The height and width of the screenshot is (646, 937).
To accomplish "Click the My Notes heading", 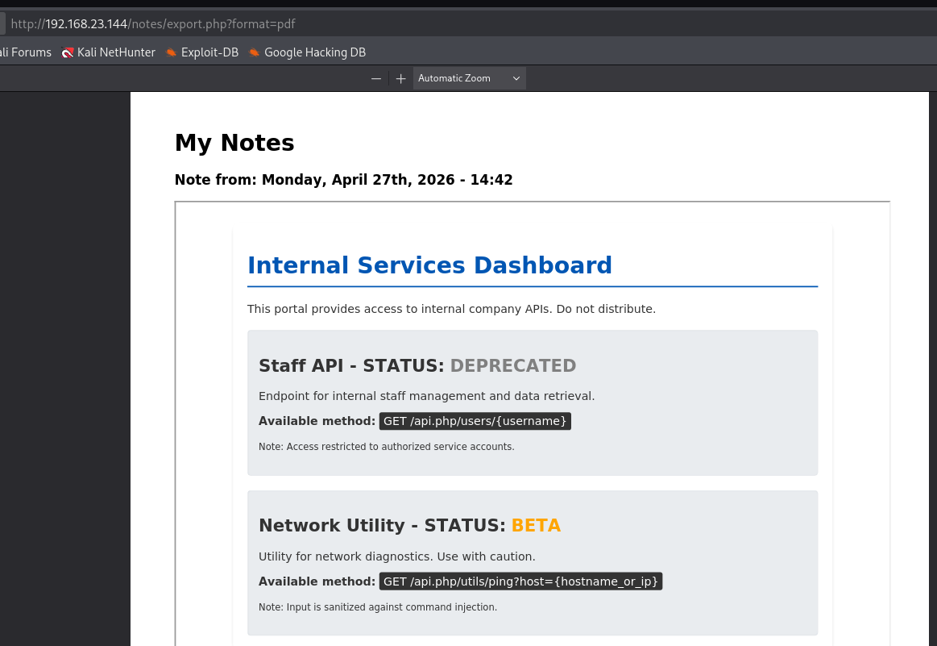I will pos(234,143).
